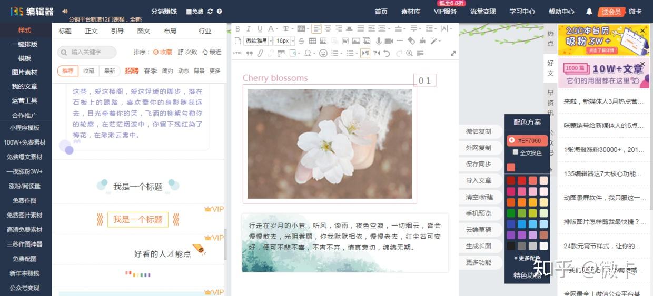Sort templates by 次数

[x=187, y=52]
